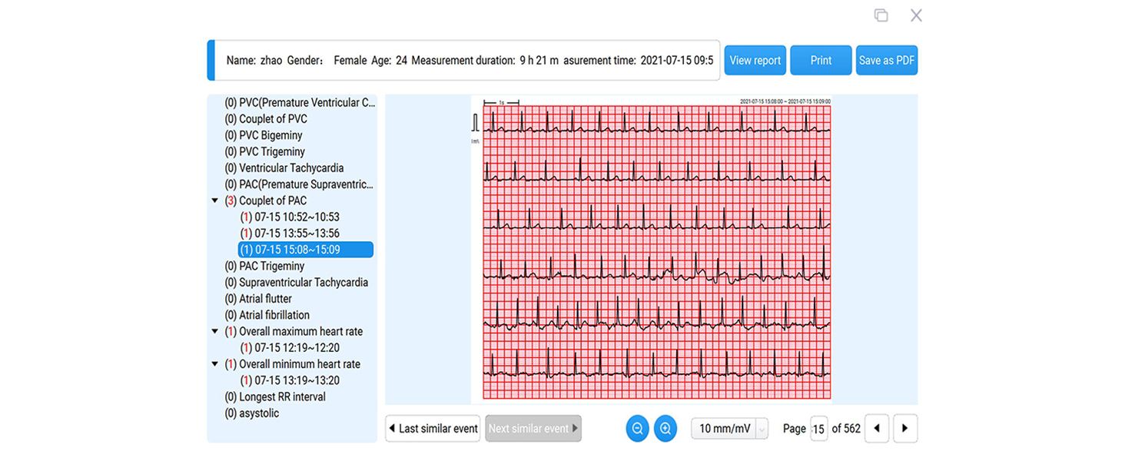Open the 07-15 12:19~12:20 maximum heart rate event

(289, 348)
